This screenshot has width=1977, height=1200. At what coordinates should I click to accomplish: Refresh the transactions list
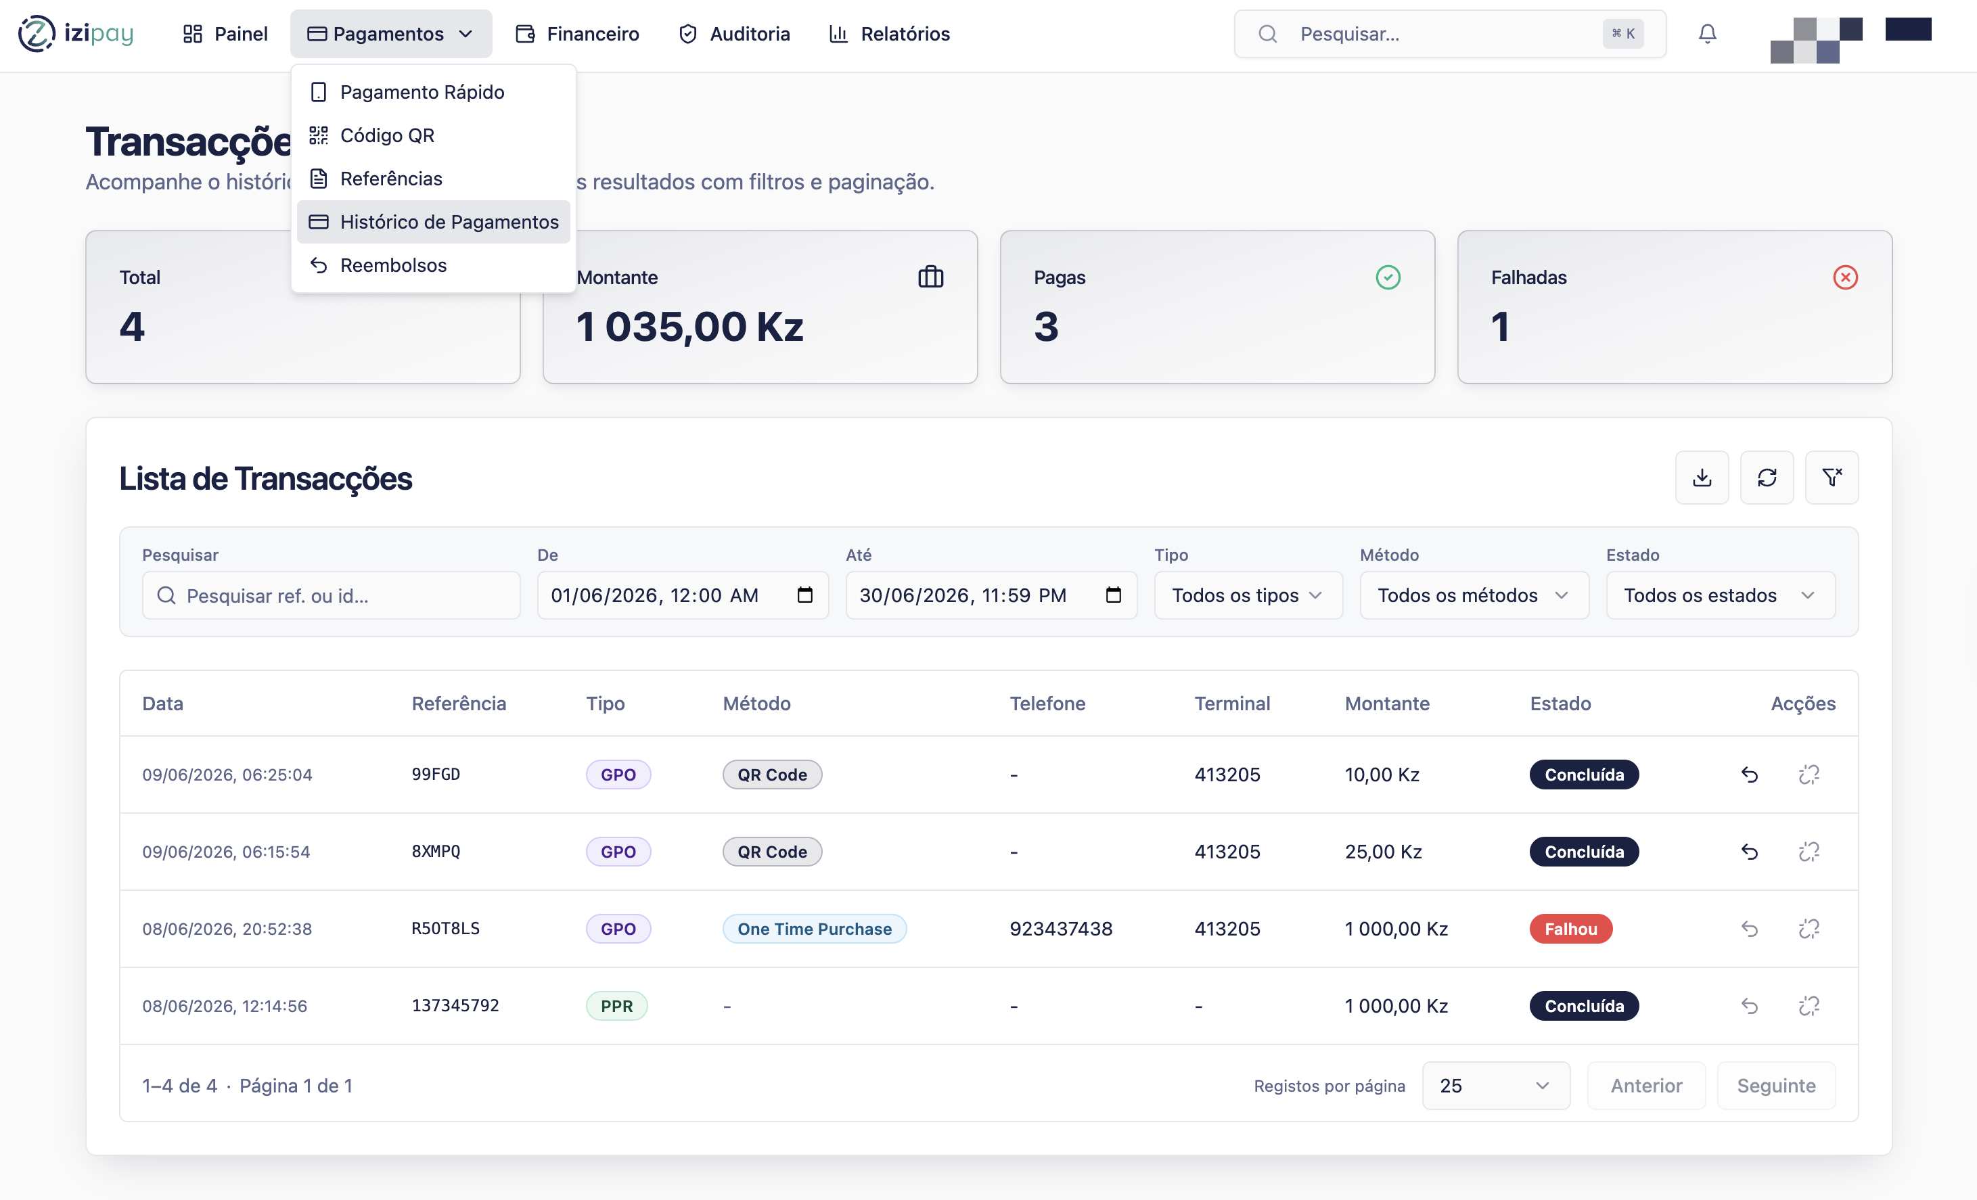click(x=1767, y=478)
